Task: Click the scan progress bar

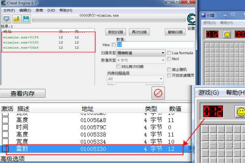Action: pyautogui.click(x=109, y=20)
